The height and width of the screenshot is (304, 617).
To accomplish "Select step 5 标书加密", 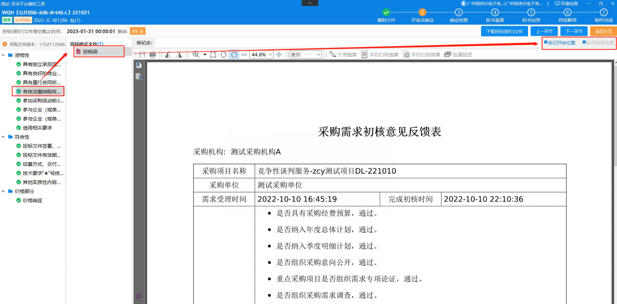I will (x=531, y=15).
